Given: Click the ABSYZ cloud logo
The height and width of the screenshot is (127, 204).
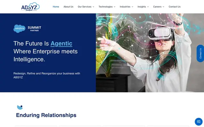Looking at the screenshot, I should coord(31,7).
